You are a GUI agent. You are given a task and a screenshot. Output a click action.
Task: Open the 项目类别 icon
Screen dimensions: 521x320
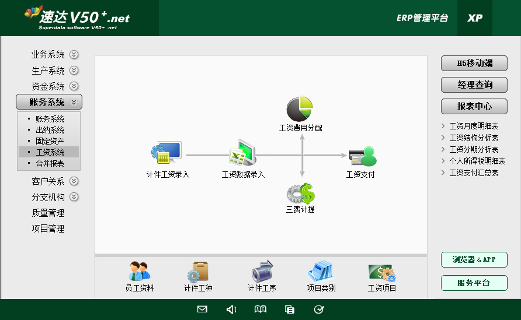321,272
